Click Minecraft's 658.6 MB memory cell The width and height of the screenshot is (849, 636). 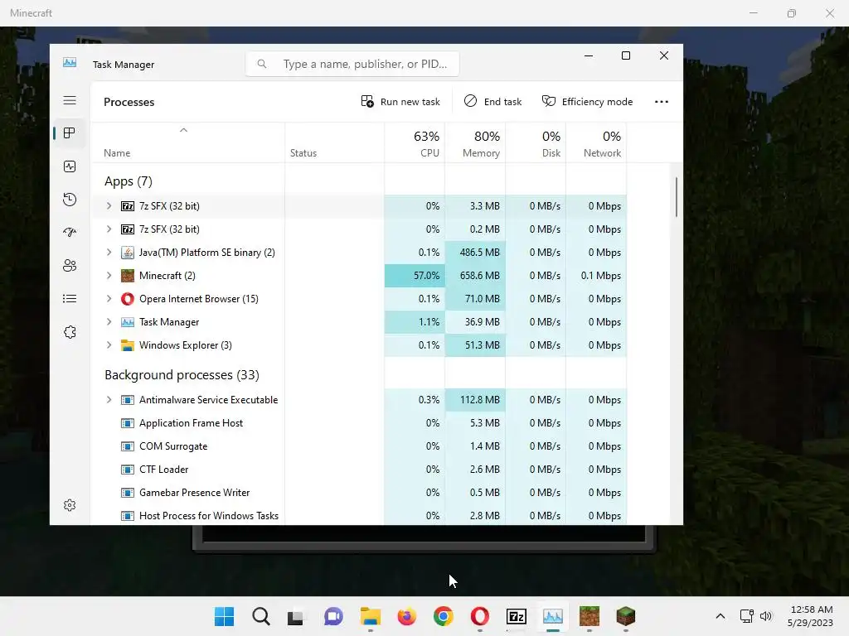(x=475, y=276)
